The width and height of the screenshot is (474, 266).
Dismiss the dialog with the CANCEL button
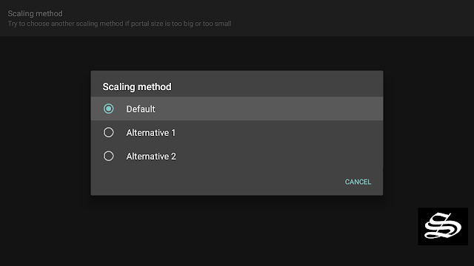(358, 182)
